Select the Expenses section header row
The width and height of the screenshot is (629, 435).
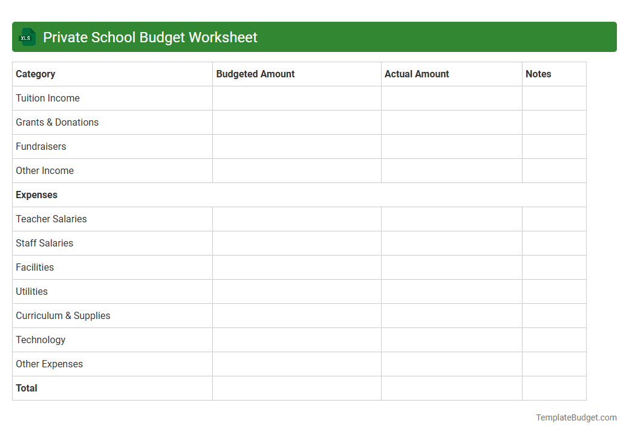36,195
